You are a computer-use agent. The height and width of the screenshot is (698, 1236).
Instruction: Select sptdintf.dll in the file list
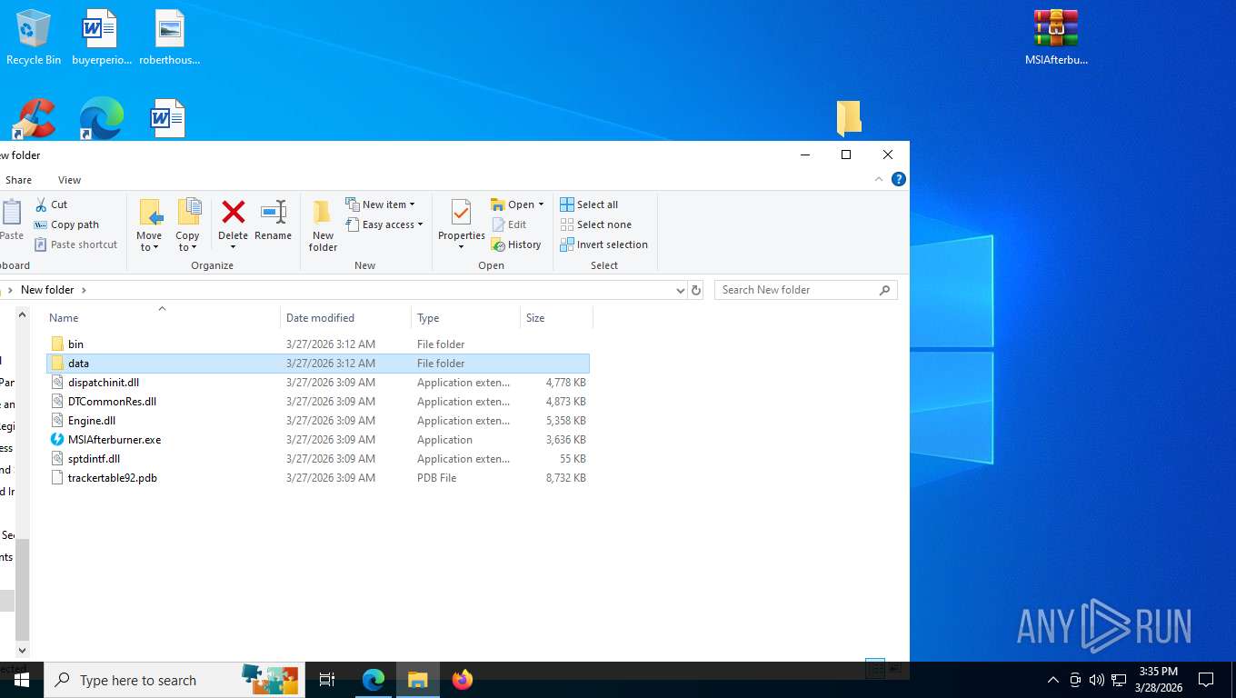(318, 459)
